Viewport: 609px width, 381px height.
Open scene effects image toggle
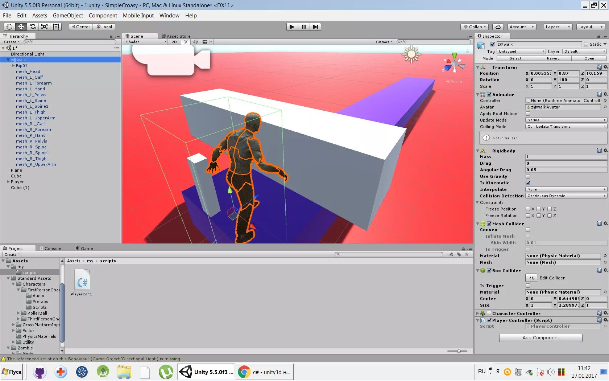[x=205, y=42]
